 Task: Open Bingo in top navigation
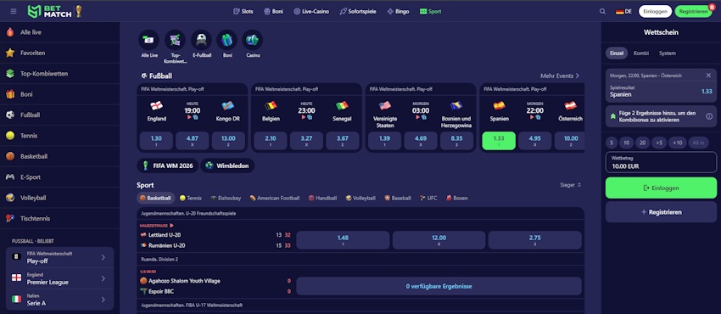(398, 12)
